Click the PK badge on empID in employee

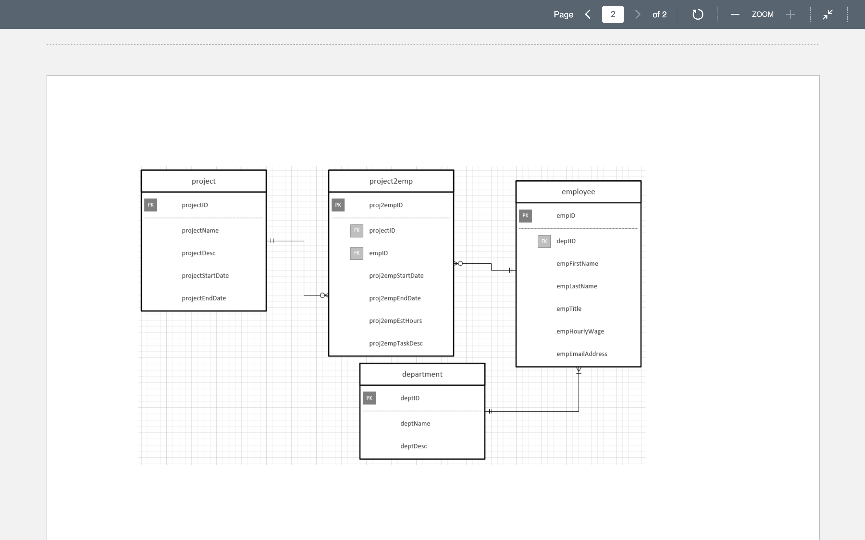[x=525, y=215]
